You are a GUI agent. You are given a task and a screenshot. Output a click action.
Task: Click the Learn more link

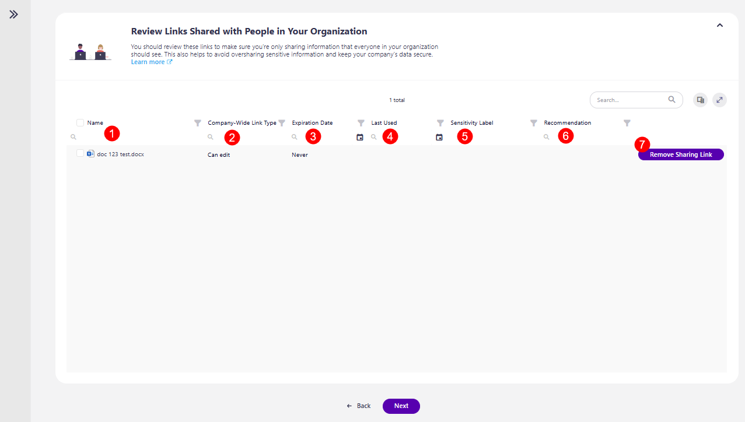pyautogui.click(x=148, y=61)
